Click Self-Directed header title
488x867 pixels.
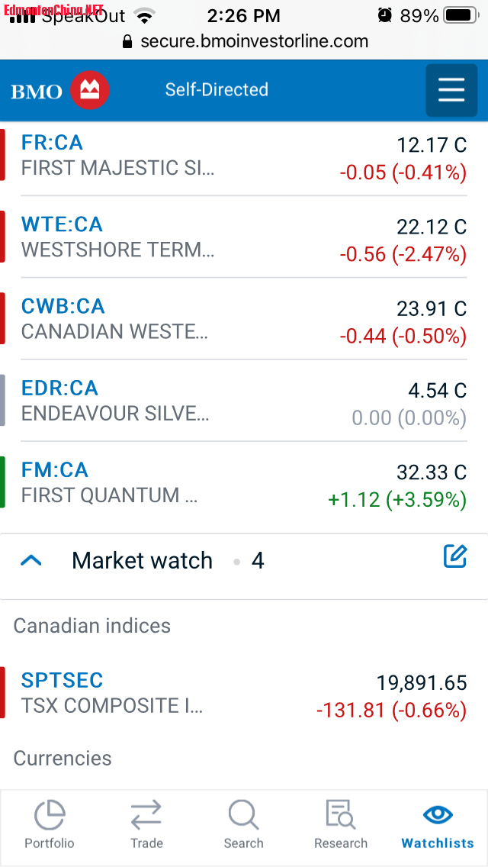pyautogui.click(x=217, y=89)
